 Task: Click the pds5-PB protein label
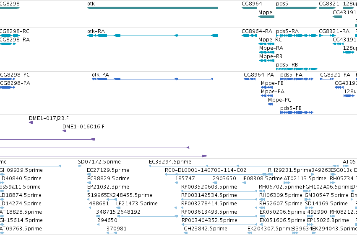click(291, 109)
